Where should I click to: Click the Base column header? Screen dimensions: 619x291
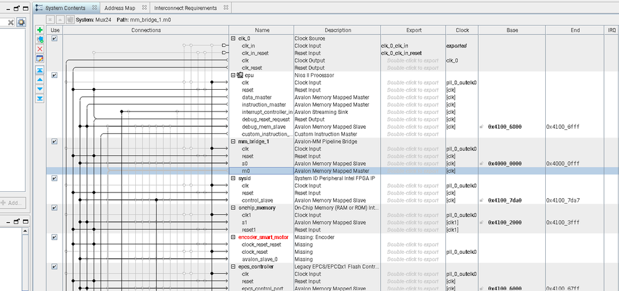point(512,30)
